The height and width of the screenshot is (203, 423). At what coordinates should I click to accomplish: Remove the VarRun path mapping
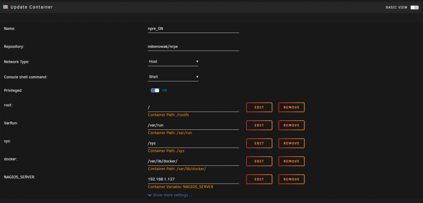(x=291, y=125)
